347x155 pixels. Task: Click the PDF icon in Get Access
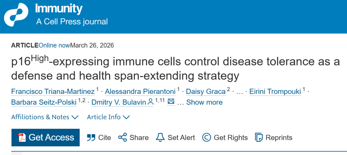click(x=21, y=138)
